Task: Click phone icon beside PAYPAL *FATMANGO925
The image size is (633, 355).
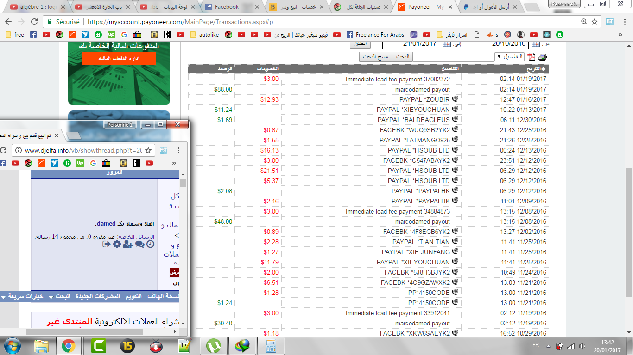Action: [455, 140]
